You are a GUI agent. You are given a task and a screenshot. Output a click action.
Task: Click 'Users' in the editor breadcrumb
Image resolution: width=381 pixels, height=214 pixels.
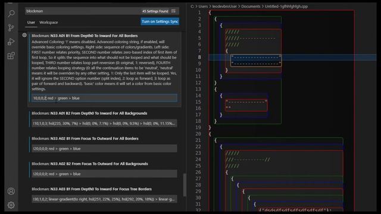tap(203, 7)
